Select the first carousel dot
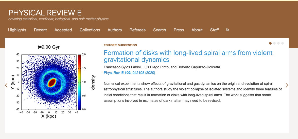Screen dimensions: 298x139 [270, 43]
